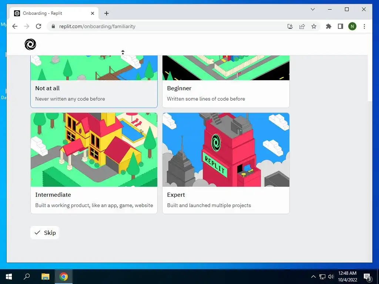
Task: Maximize the Chrome window
Action: [x=346, y=9]
